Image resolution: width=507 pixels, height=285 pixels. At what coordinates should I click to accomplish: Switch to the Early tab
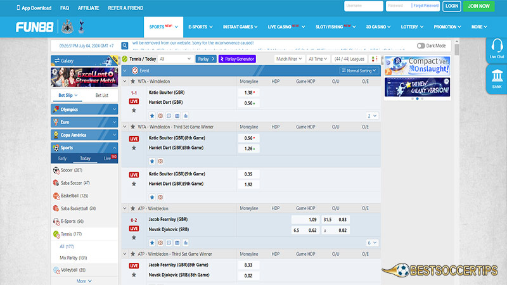point(62,158)
